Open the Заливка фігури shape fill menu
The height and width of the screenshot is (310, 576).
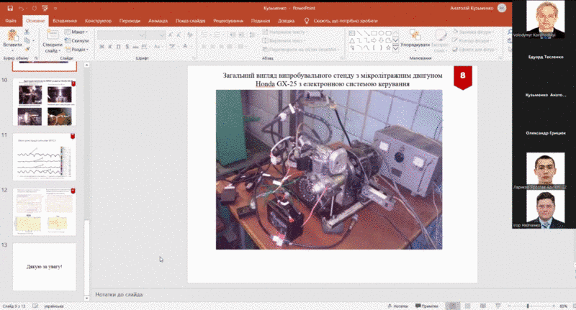pos(474,32)
